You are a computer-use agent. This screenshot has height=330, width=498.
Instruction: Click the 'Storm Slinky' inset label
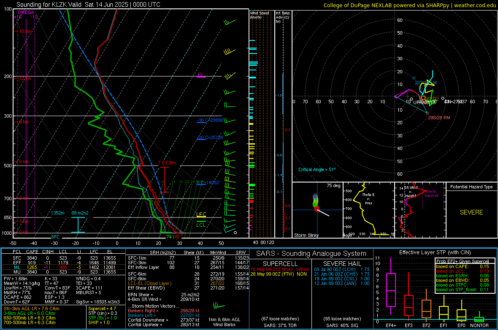tap(306, 235)
